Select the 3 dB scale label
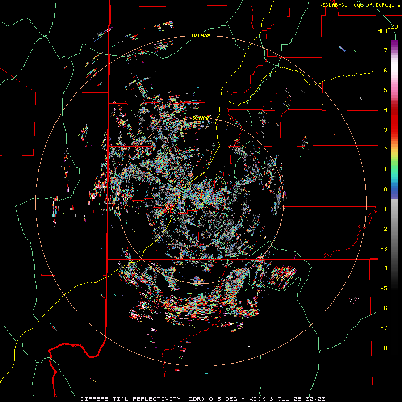Viewport: 402px width, 402px height. 385,130
